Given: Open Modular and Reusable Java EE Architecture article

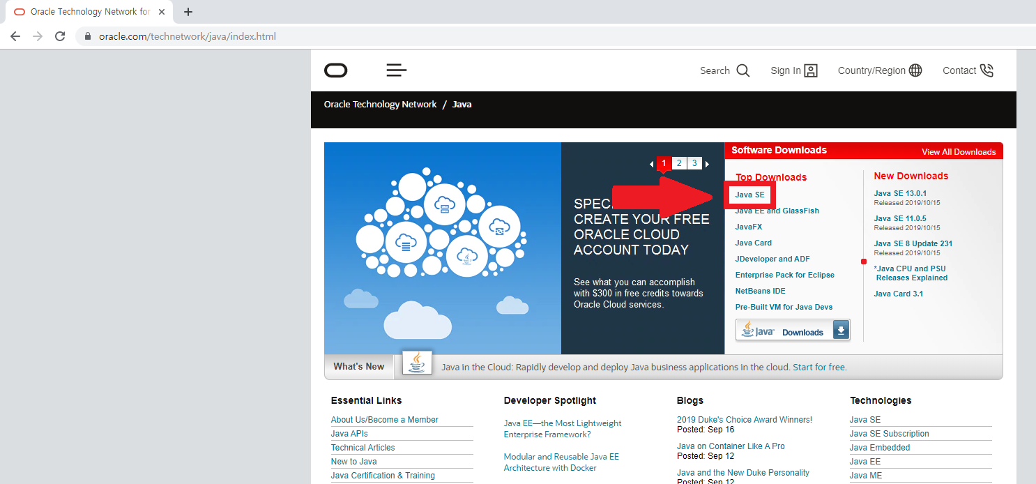Looking at the screenshot, I should pos(561,462).
